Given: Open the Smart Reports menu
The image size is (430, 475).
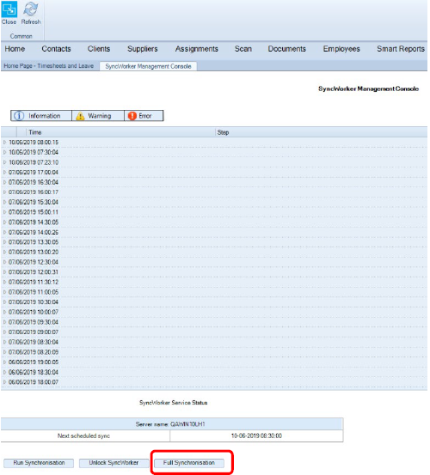Looking at the screenshot, I should (401, 49).
